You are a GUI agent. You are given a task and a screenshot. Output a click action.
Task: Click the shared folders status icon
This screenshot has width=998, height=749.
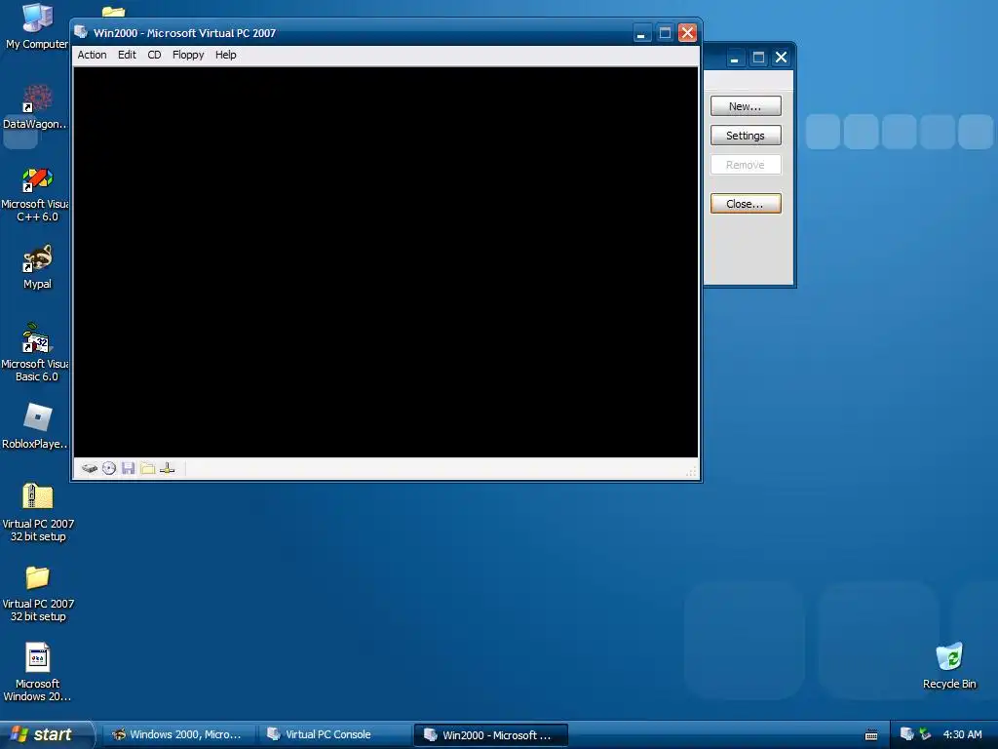148,469
